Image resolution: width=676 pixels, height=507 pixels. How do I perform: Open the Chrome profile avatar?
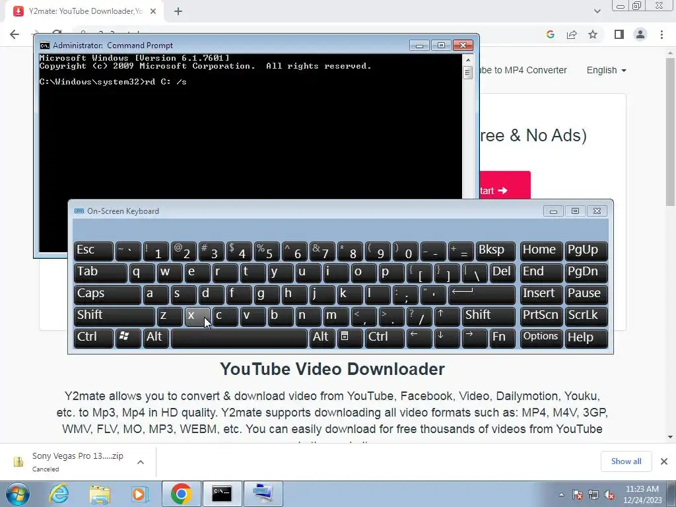pos(640,34)
